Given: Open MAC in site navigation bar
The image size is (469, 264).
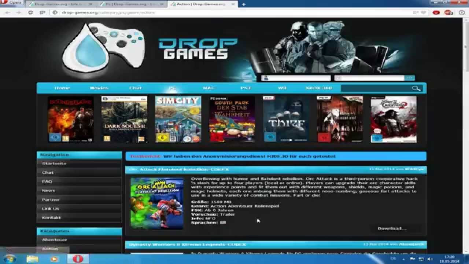Looking at the screenshot, I should [208, 88].
